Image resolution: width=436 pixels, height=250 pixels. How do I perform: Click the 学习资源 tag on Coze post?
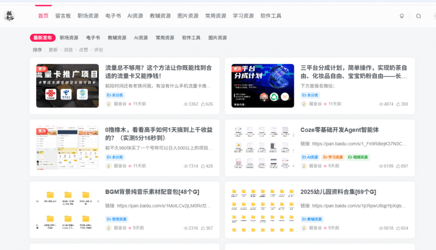(x=333, y=157)
